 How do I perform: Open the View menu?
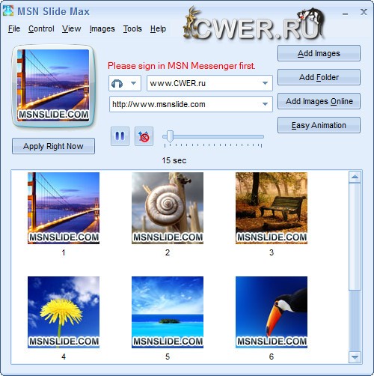coord(72,29)
